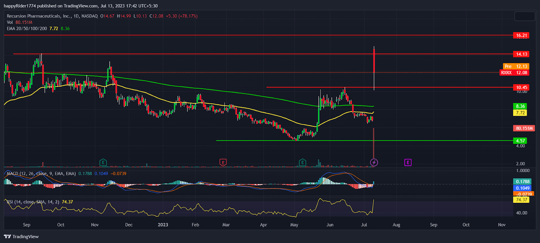Click the 4.00 tick on the price axis
This screenshot has width=540, height=243.
[521, 146]
